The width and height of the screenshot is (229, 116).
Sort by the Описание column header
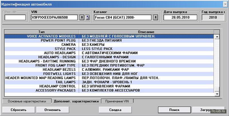pos(146,32)
